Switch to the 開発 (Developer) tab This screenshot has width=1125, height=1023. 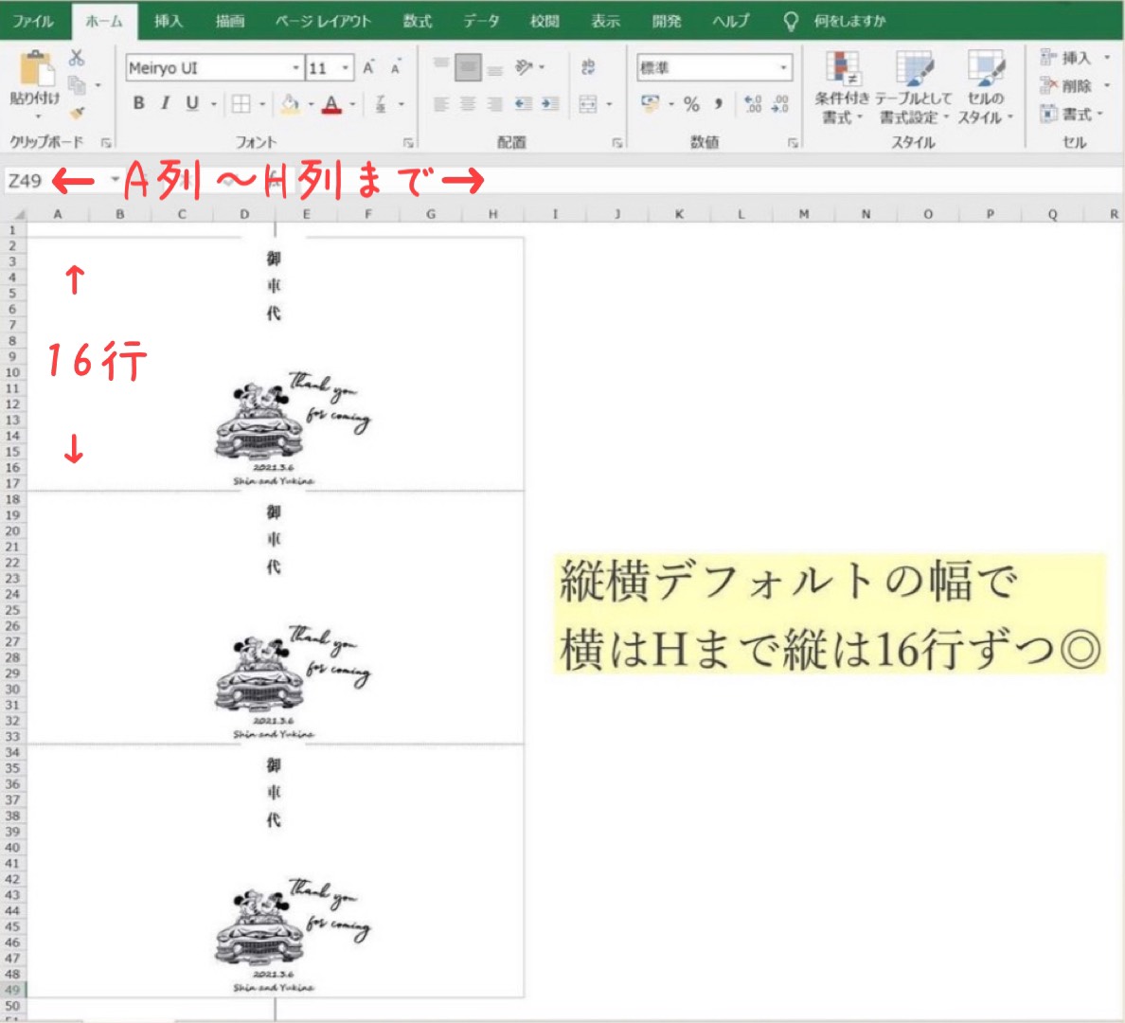coord(667,21)
